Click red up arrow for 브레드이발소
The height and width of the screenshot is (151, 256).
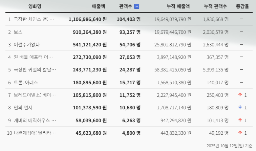pos(240,95)
